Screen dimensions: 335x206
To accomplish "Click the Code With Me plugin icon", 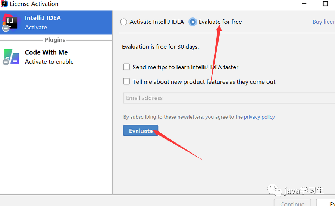I will [11, 57].
